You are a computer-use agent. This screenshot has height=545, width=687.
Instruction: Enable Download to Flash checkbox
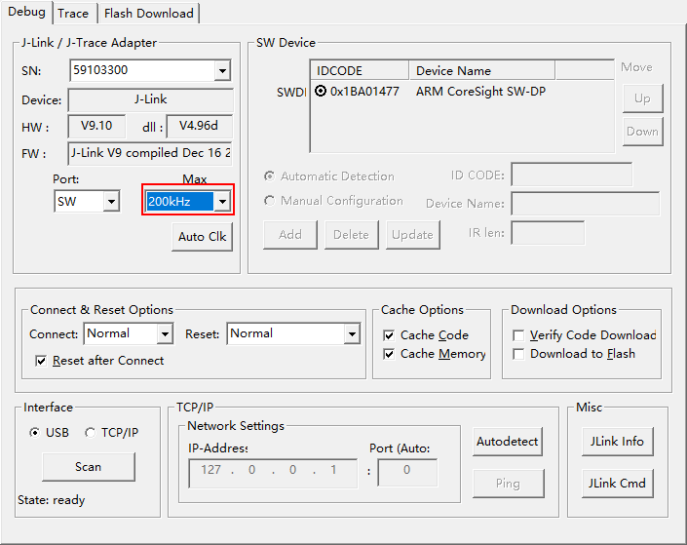point(518,354)
